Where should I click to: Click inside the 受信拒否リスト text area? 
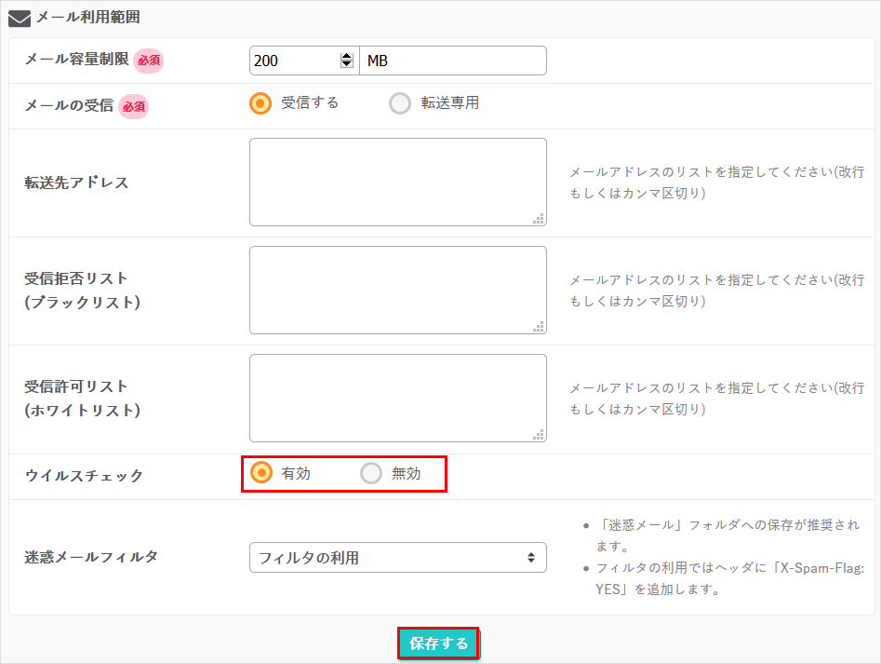pos(398,290)
